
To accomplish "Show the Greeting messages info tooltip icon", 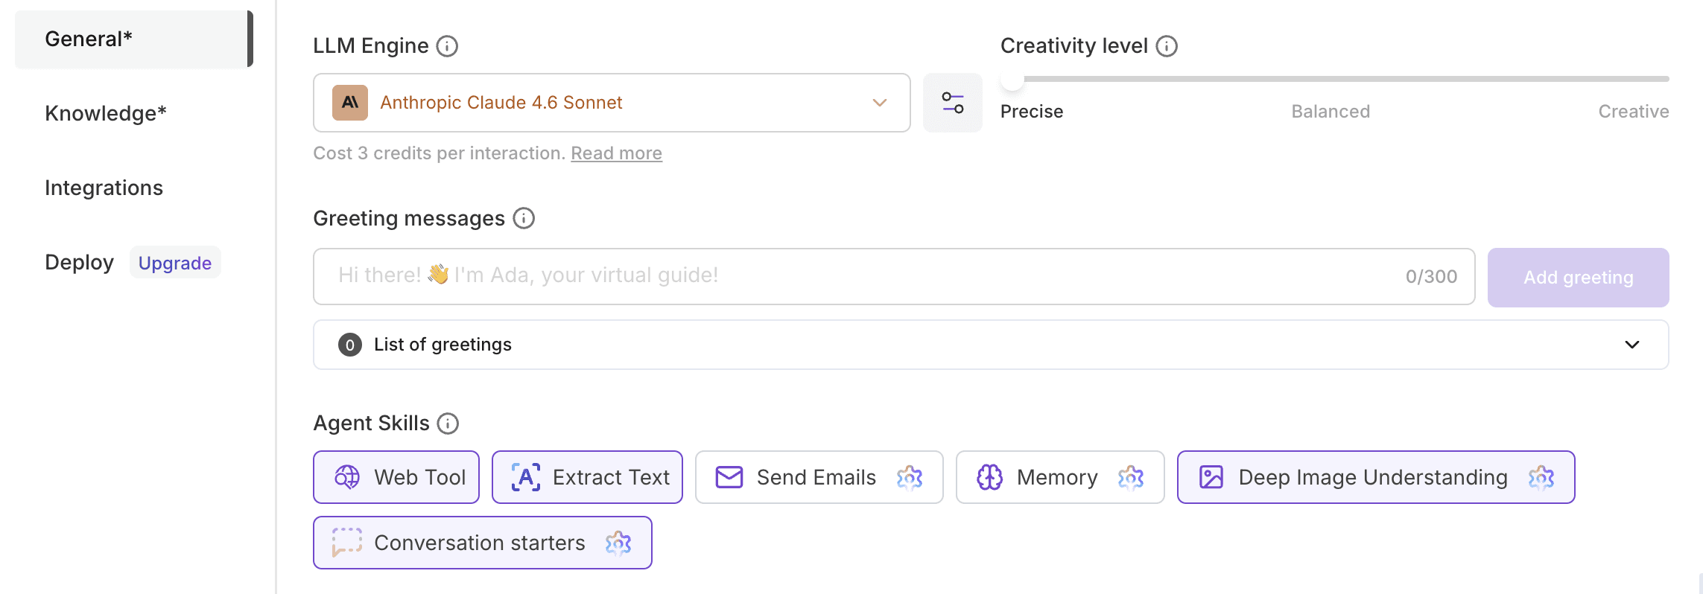I will [x=524, y=218].
